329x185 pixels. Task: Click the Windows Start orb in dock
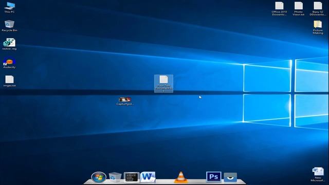(x=99, y=177)
